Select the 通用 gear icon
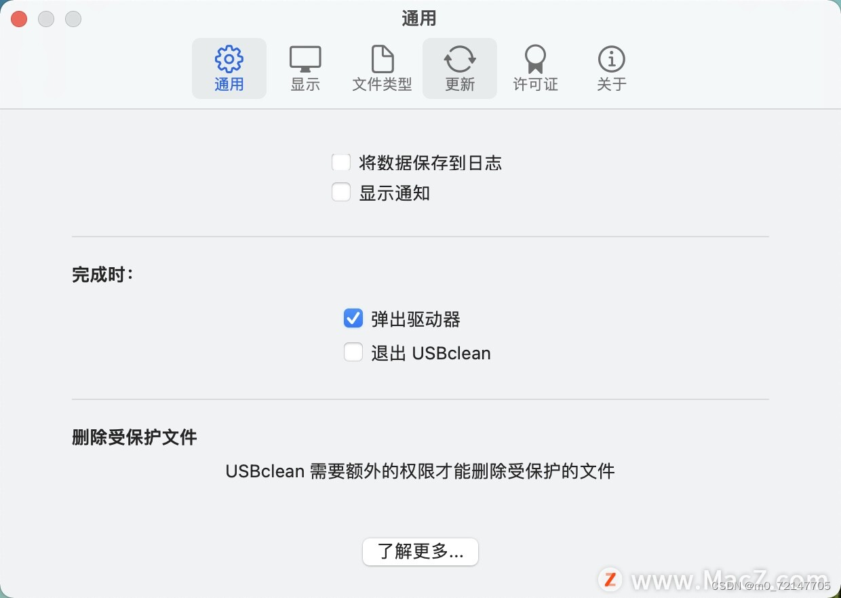The image size is (841, 598). (229, 60)
